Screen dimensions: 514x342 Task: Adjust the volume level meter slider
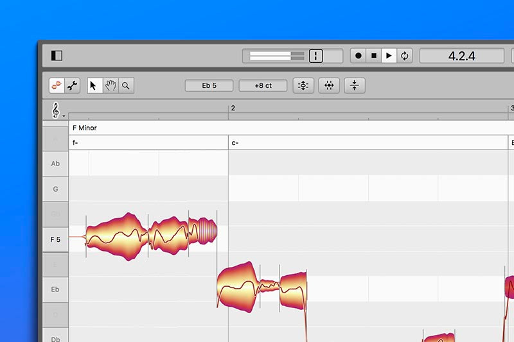[277, 56]
